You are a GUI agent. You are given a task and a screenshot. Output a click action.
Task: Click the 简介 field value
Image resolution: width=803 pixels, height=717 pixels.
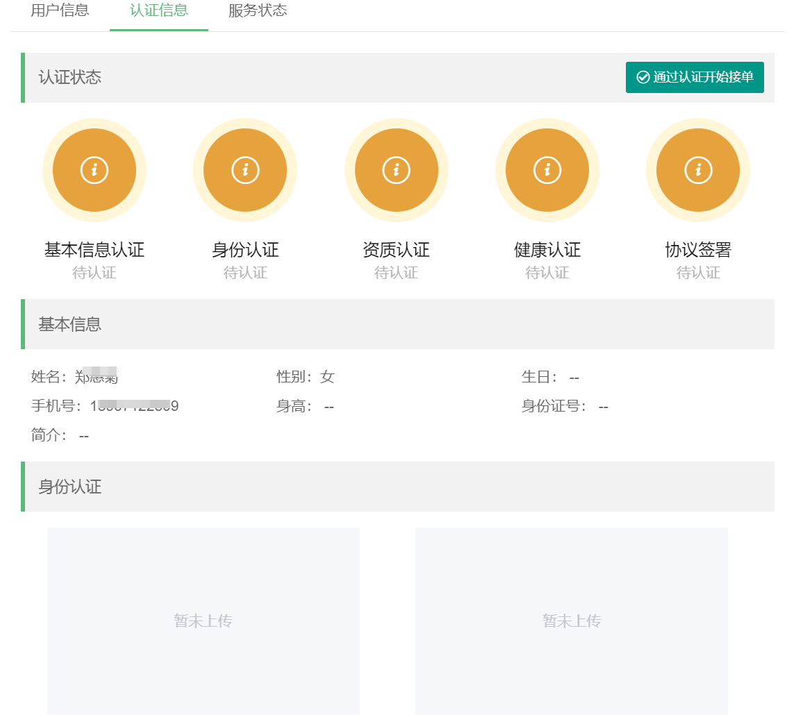[83, 436]
